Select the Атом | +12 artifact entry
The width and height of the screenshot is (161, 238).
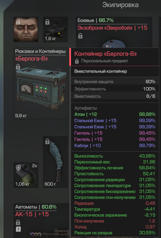(x=115, y=114)
